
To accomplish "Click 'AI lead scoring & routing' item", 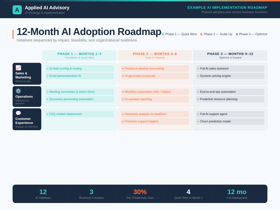I will [x=80, y=69].
